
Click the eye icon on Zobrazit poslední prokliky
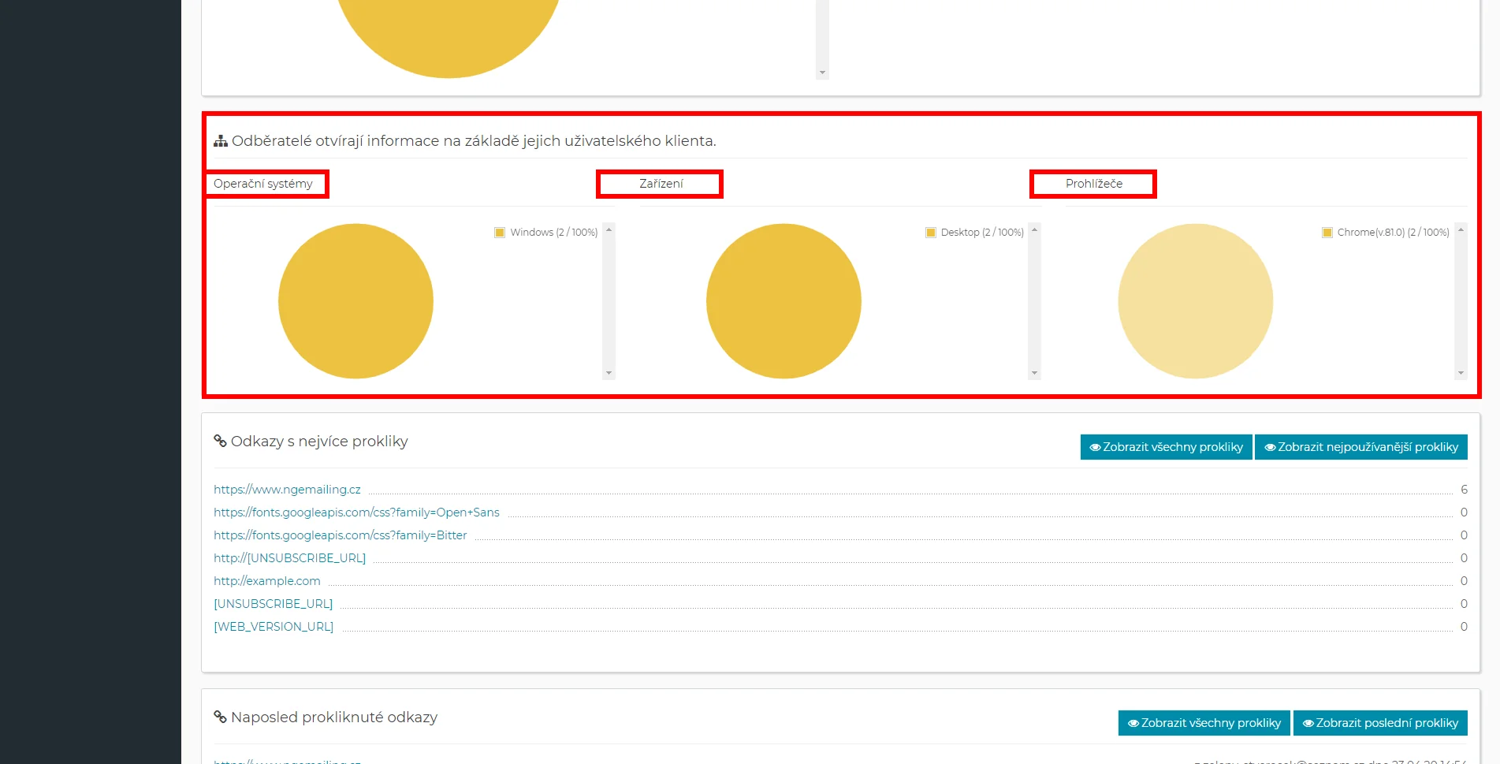tap(1308, 723)
